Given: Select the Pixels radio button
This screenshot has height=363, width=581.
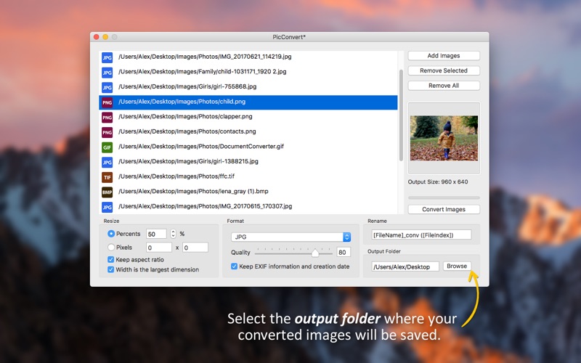Looking at the screenshot, I should click(111, 247).
